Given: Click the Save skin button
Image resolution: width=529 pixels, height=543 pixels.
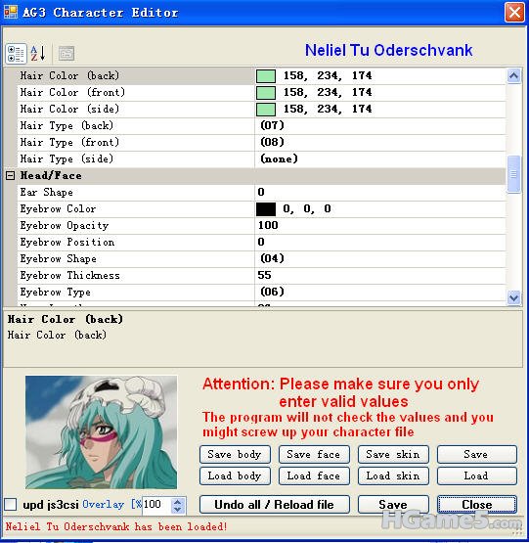Looking at the screenshot, I should 393,454.
